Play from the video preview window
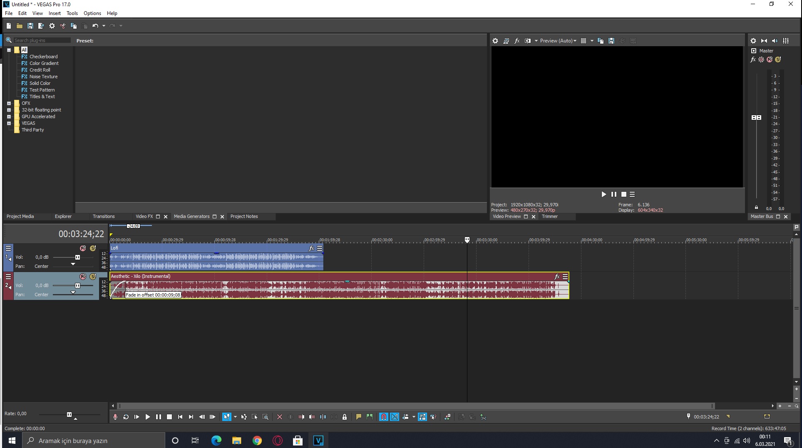802x448 pixels. [x=603, y=194]
